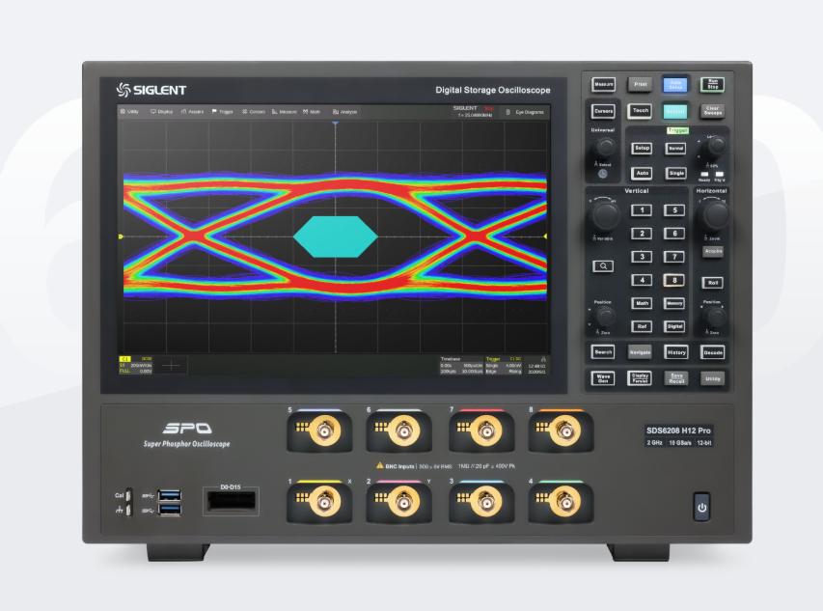Viewport: 823px width, 611px height.
Task: Toggle channel 7 button
Action: [x=674, y=257]
